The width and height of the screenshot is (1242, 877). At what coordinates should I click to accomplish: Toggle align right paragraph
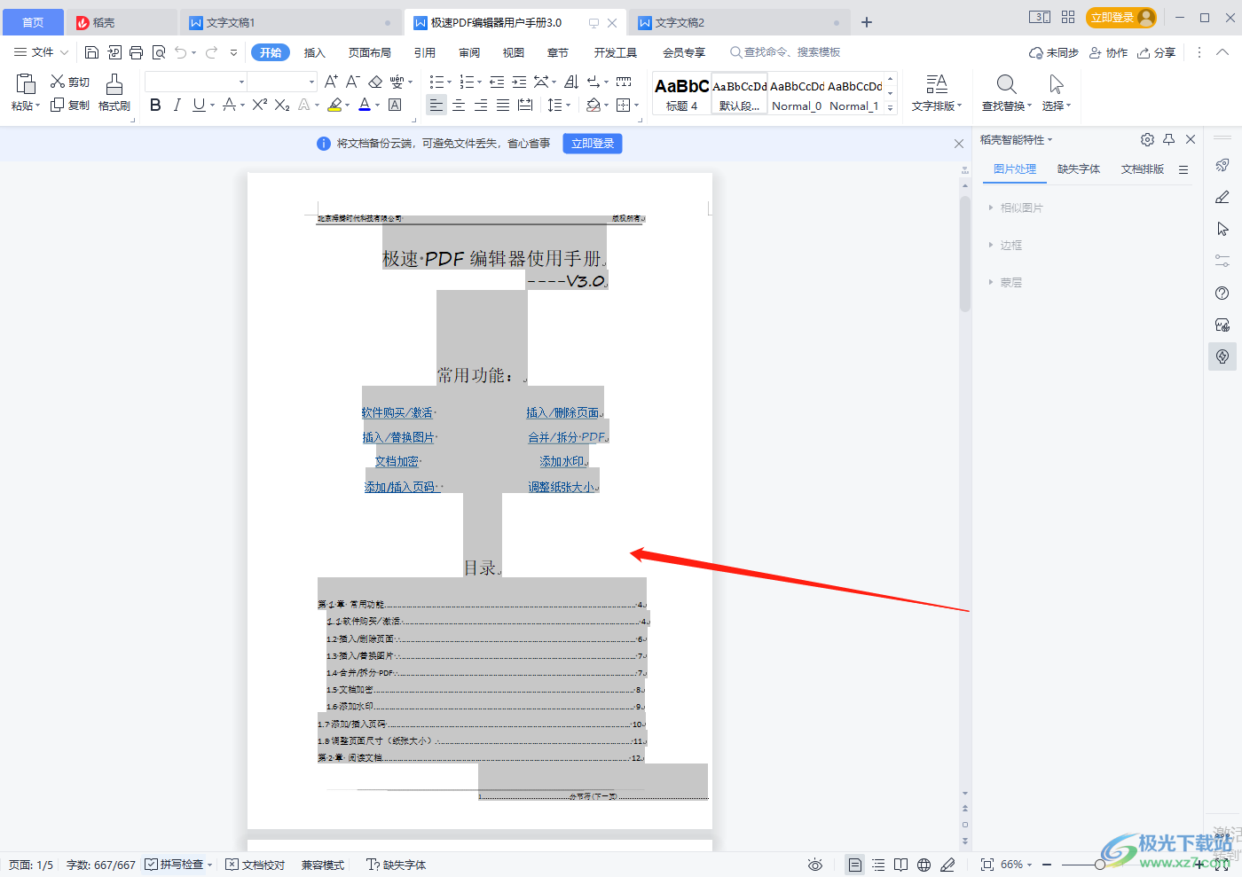click(x=481, y=105)
